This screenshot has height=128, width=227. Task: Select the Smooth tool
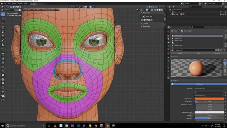pyautogui.click(x=3, y=84)
